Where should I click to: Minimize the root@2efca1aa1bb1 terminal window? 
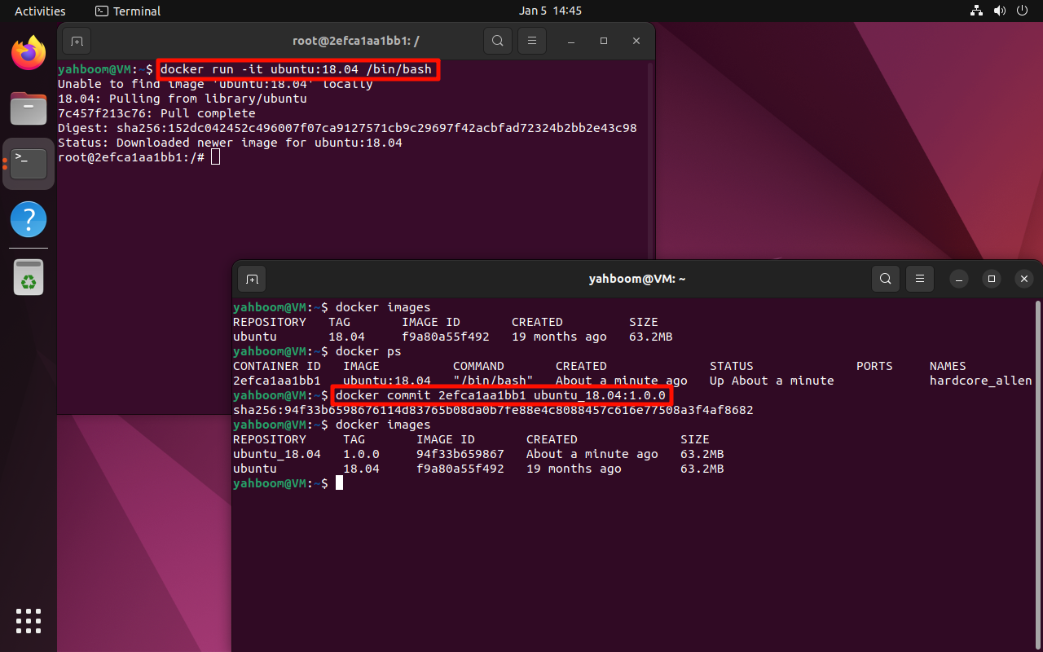click(x=571, y=41)
